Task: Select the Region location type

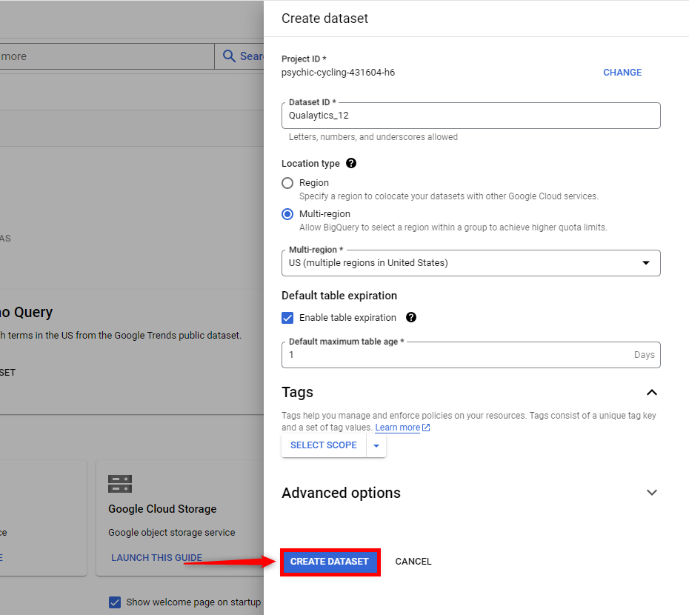Action: [x=287, y=183]
